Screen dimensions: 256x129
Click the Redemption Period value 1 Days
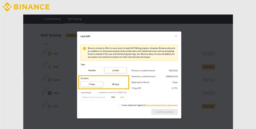[x=175, y=82]
